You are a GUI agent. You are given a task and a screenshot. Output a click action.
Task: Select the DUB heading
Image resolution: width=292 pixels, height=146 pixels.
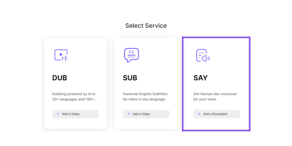(60, 78)
